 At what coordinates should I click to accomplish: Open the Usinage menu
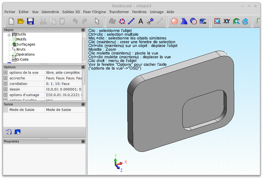[157, 12]
